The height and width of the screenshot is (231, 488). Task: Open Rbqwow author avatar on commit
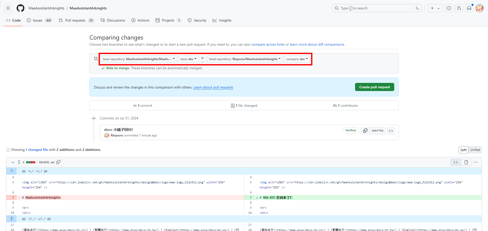pos(107,135)
